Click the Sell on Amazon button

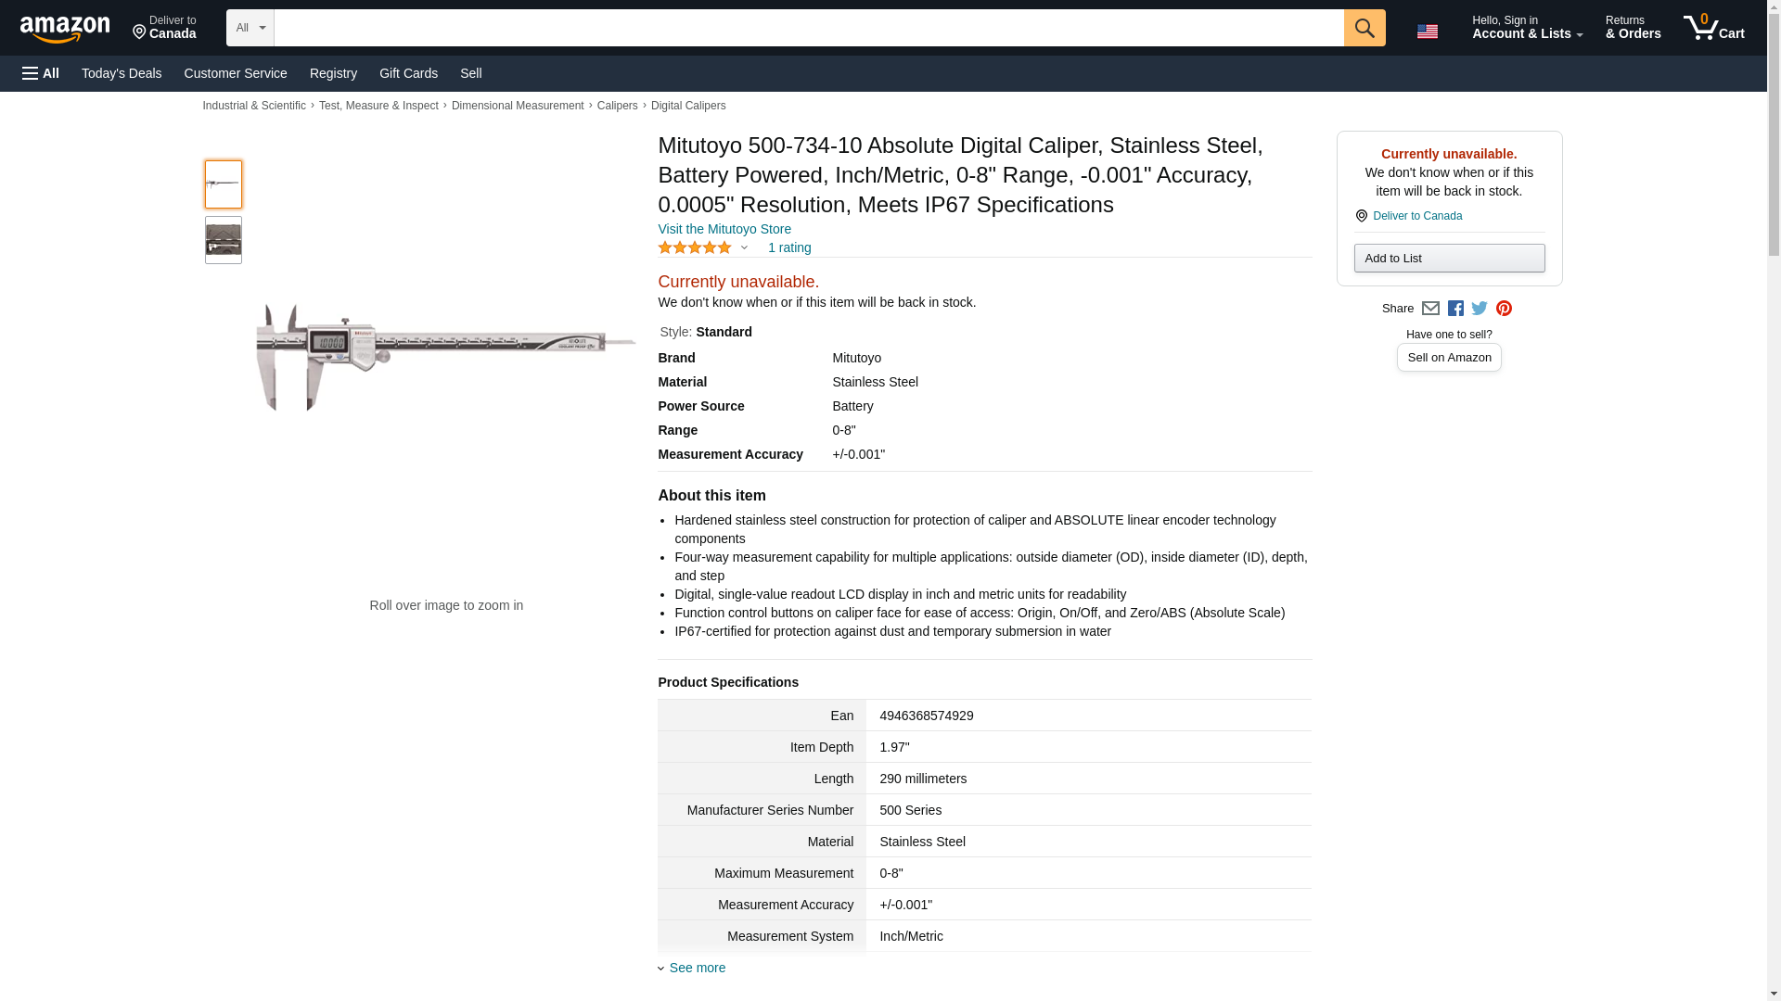click(x=1449, y=358)
